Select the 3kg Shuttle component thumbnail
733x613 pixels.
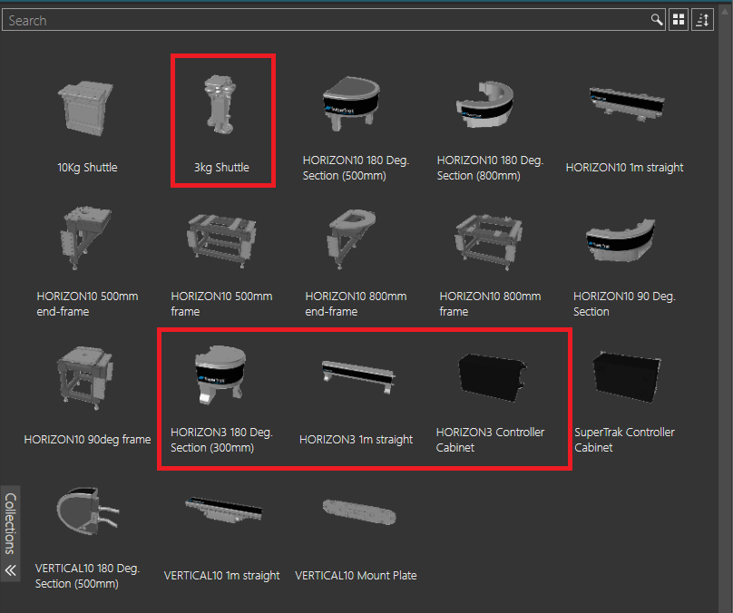(x=220, y=104)
